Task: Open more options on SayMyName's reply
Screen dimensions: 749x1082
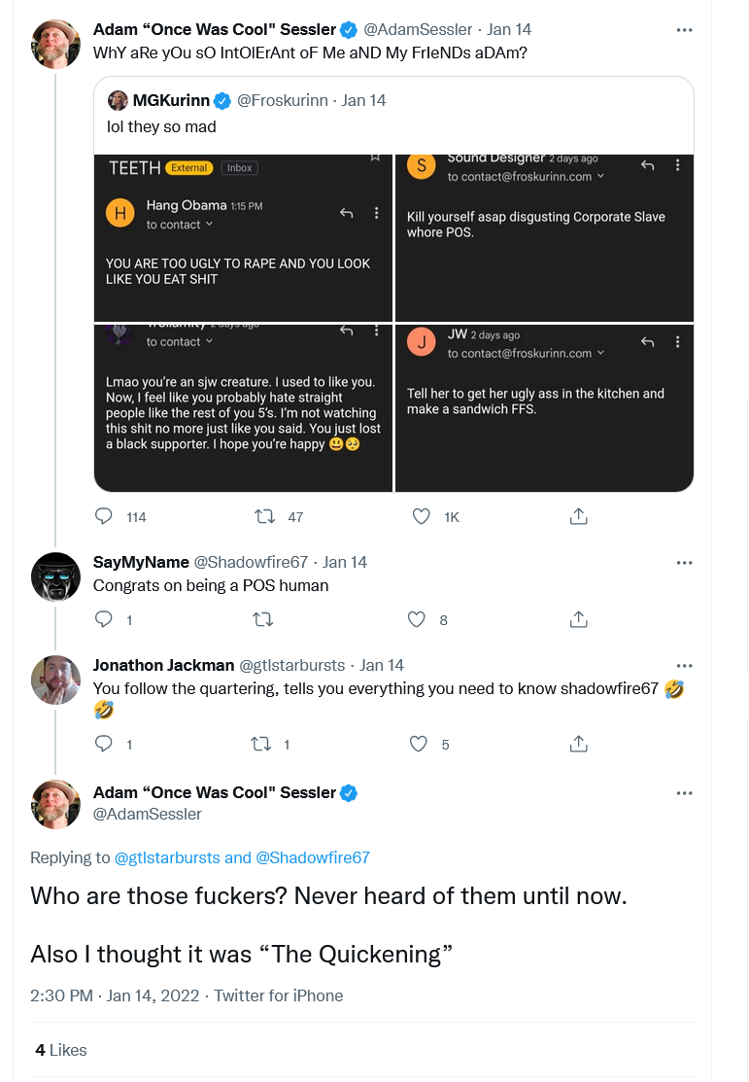Action: 684,563
